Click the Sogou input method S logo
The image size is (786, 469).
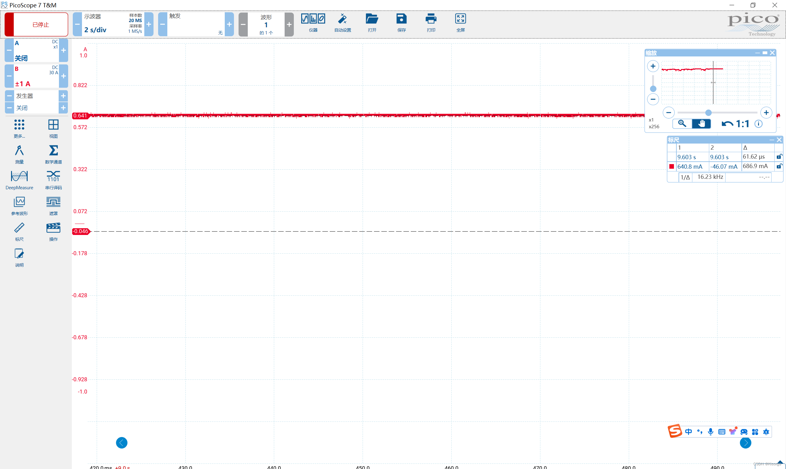(x=675, y=431)
